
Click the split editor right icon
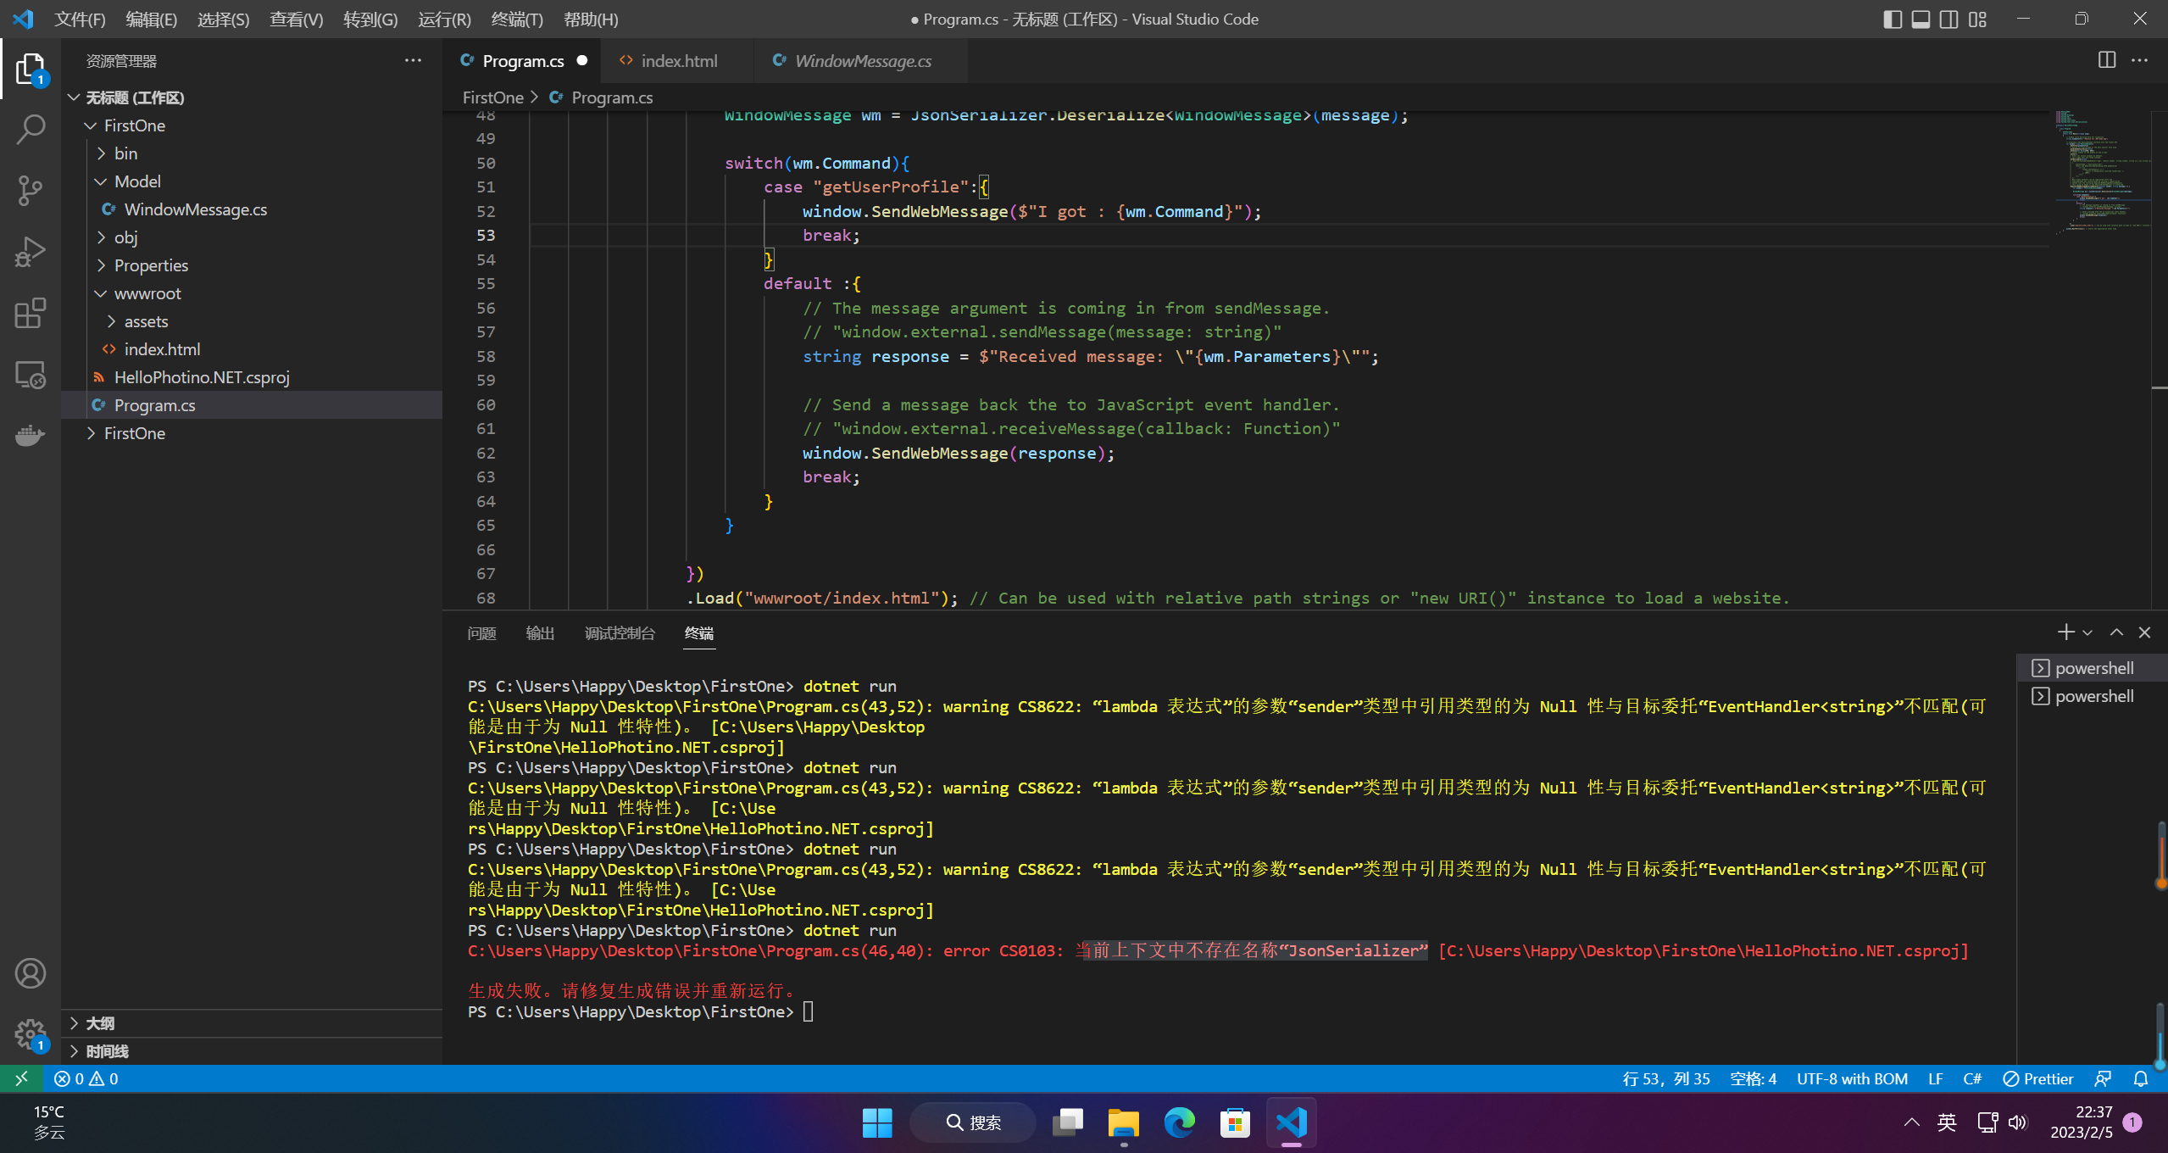(2106, 60)
